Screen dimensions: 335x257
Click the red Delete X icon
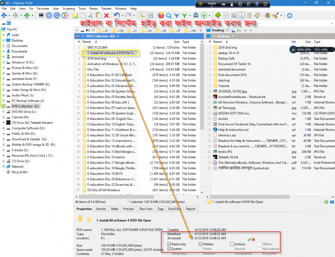(x=106, y=15)
